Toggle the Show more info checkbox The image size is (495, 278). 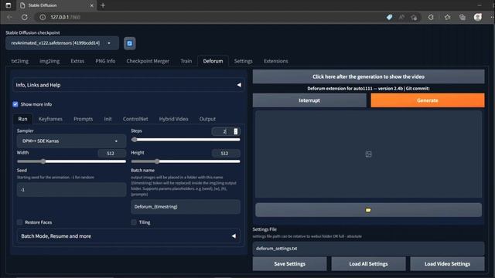pyautogui.click(x=15, y=104)
